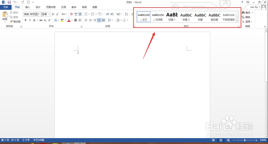Screen dimensions: 268x144
Task: Click the character border icon
Action: (x=80, y=14)
